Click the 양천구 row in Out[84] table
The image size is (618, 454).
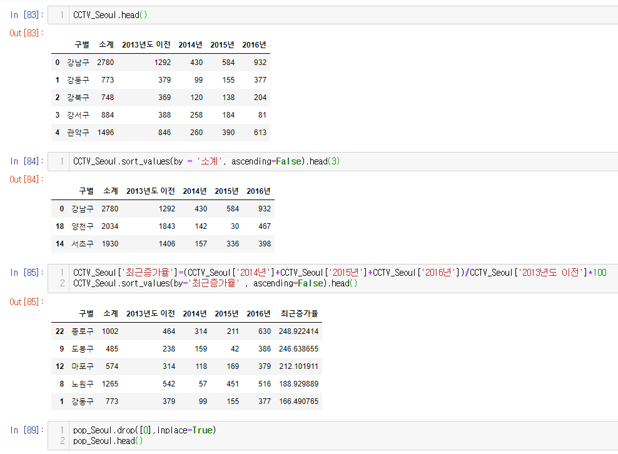click(x=83, y=226)
